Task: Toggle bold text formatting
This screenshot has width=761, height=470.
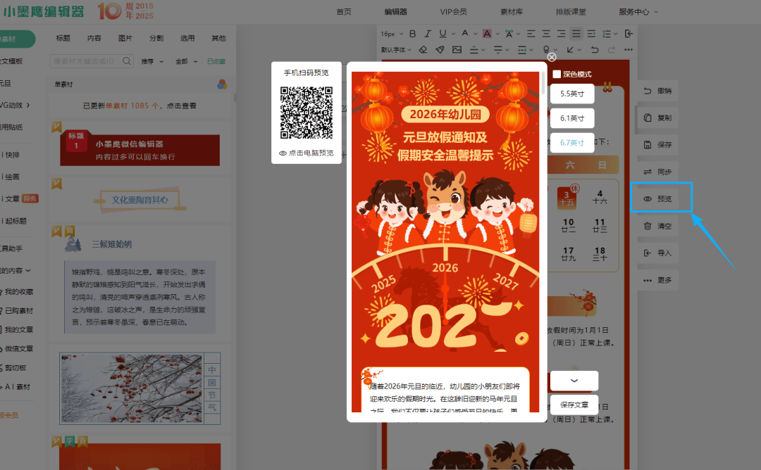Action: 412,33
